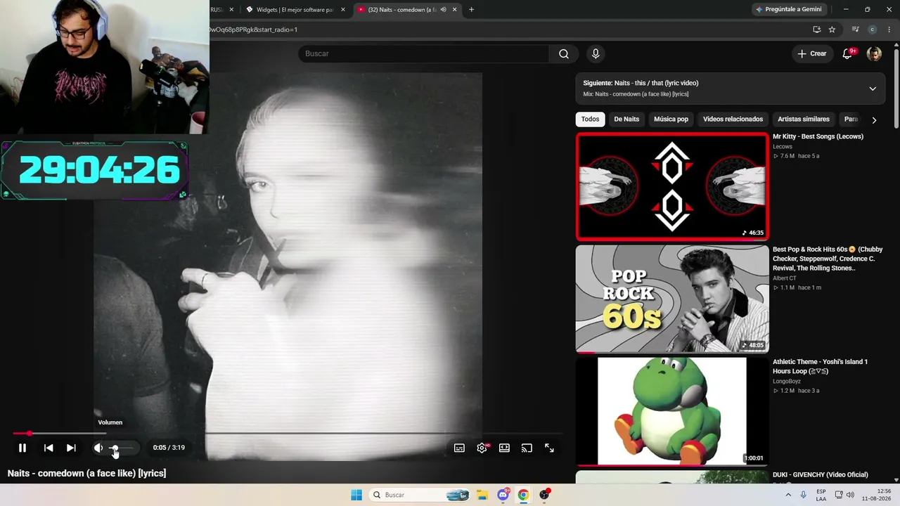
Task: Pause the video playback
Action: tap(22, 448)
